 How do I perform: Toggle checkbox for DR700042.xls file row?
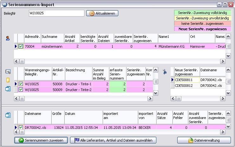click(x=21, y=128)
